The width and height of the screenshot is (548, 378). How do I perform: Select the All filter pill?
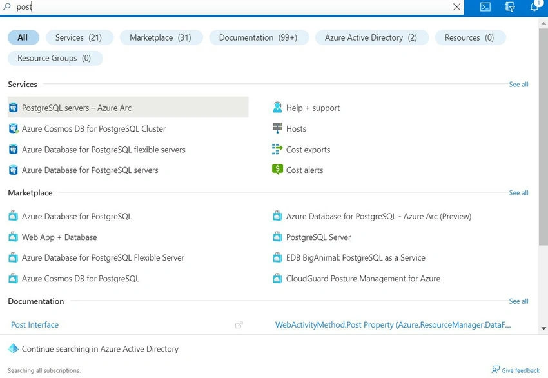(x=23, y=37)
